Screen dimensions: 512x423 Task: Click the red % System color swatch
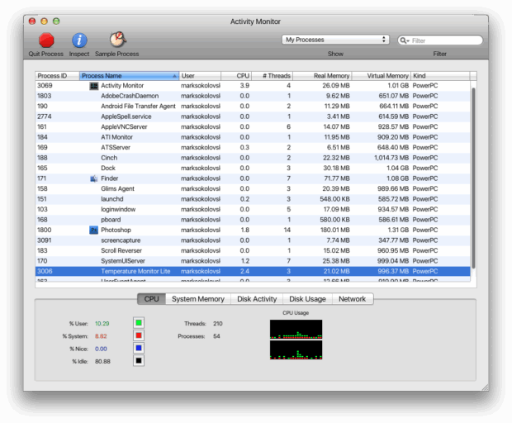coord(139,336)
